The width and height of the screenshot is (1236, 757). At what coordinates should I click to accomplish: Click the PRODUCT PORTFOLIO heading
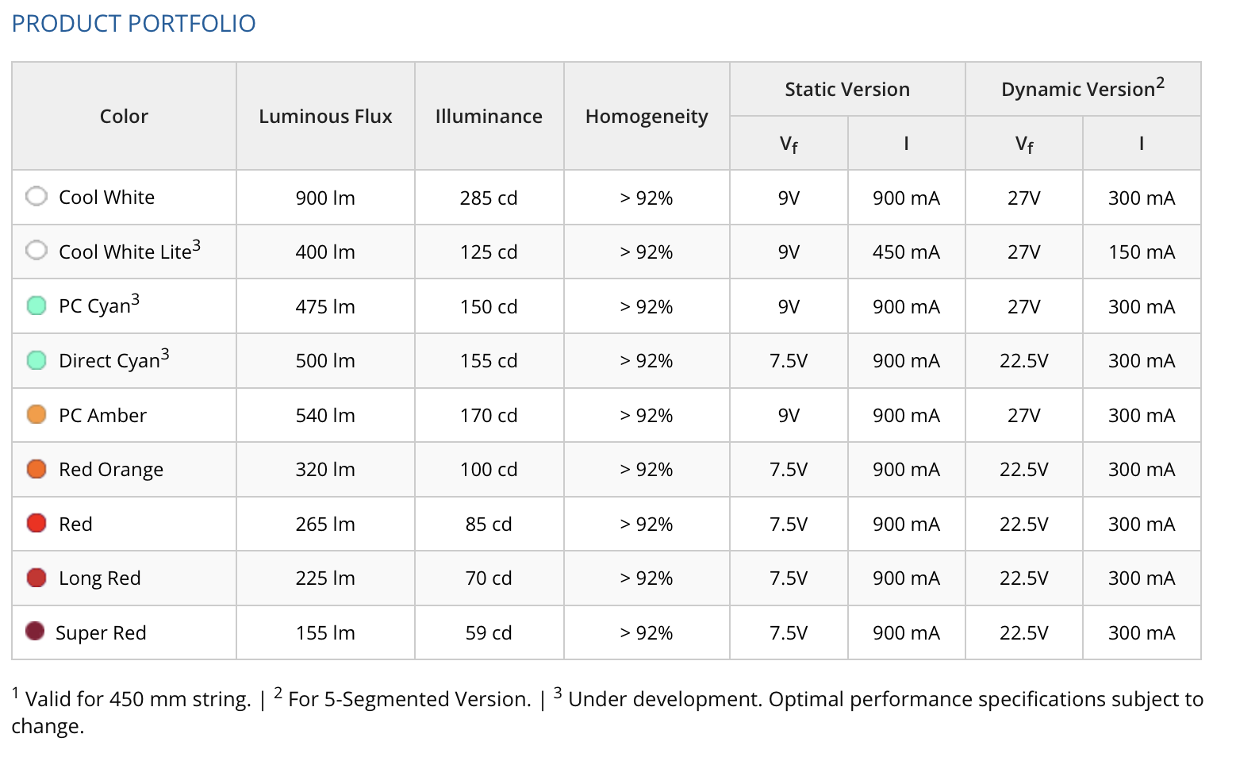133,24
